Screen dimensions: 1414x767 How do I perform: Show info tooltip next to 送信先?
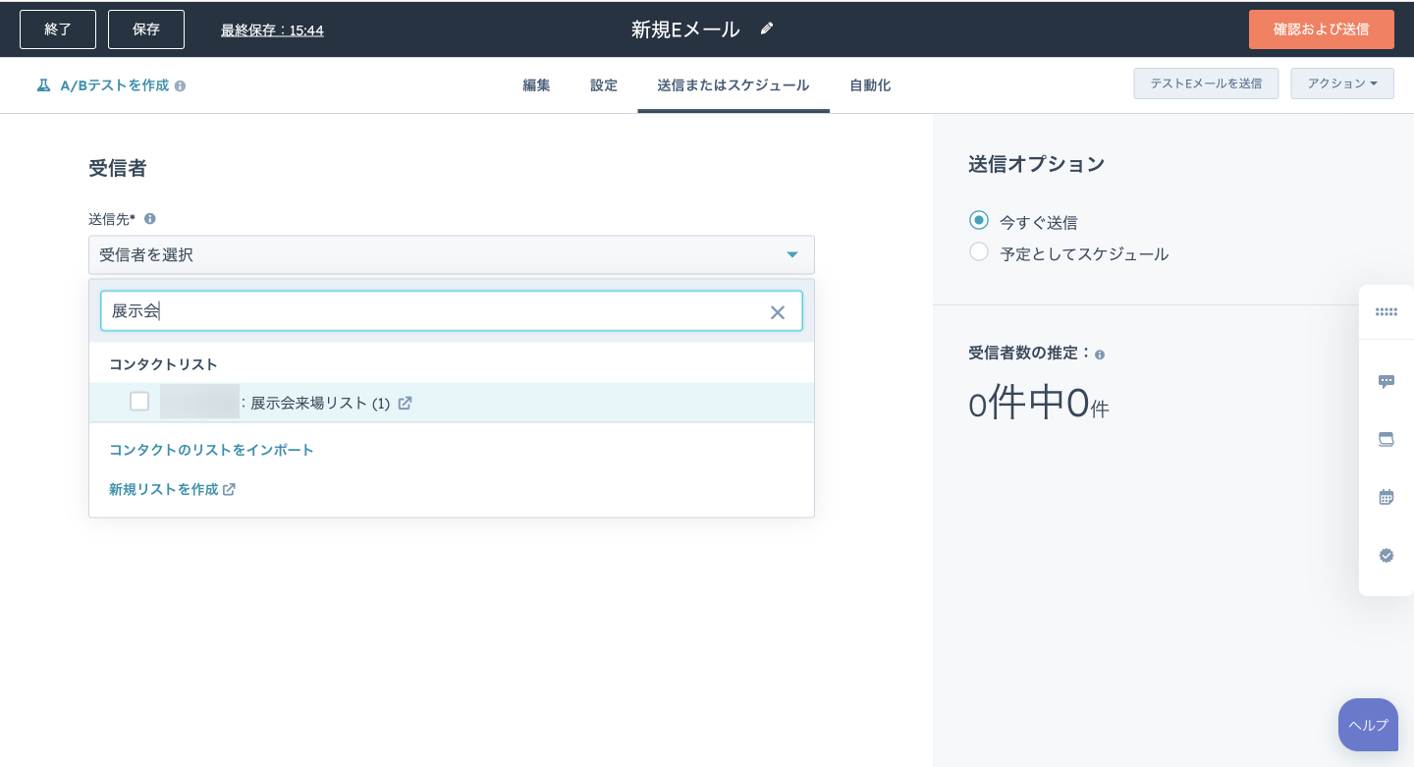[x=150, y=219]
